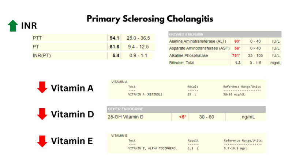Click the red down arrow beside Vitamin E

pyautogui.click(x=42, y=141)
